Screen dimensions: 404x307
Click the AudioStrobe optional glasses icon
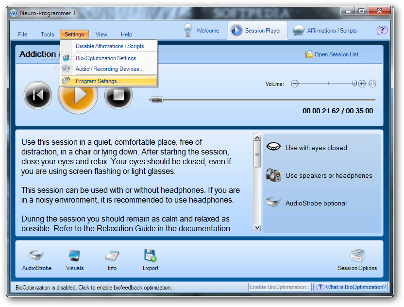coord(273,202)
